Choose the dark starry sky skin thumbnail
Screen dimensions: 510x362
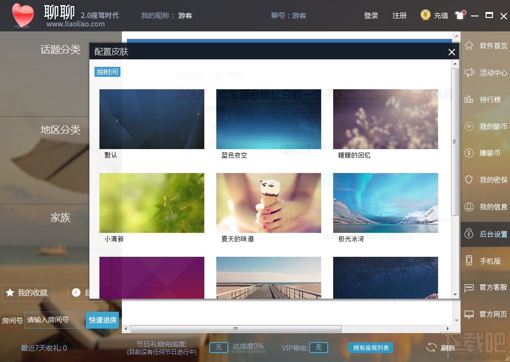386,278
